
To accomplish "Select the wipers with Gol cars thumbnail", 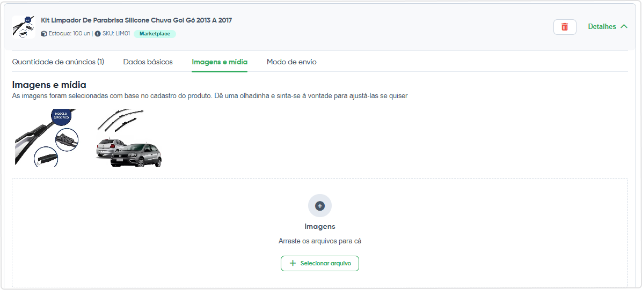I will pyautogui.click(x=129, y=137).
